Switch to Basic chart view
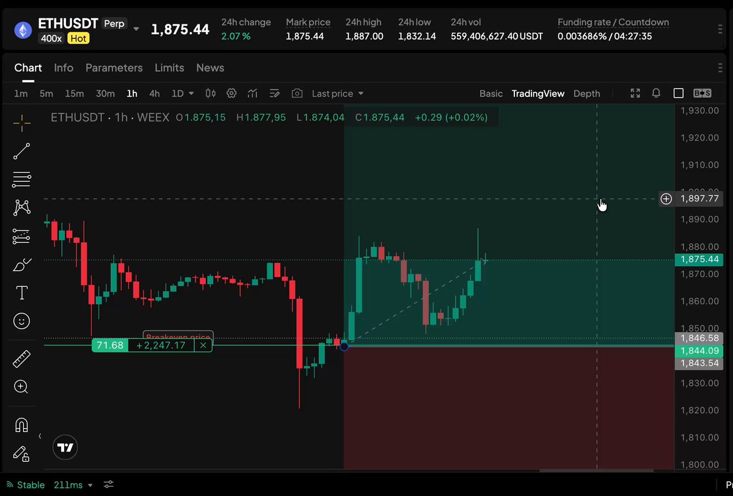733x496 pixels. [x=491, y=93]
